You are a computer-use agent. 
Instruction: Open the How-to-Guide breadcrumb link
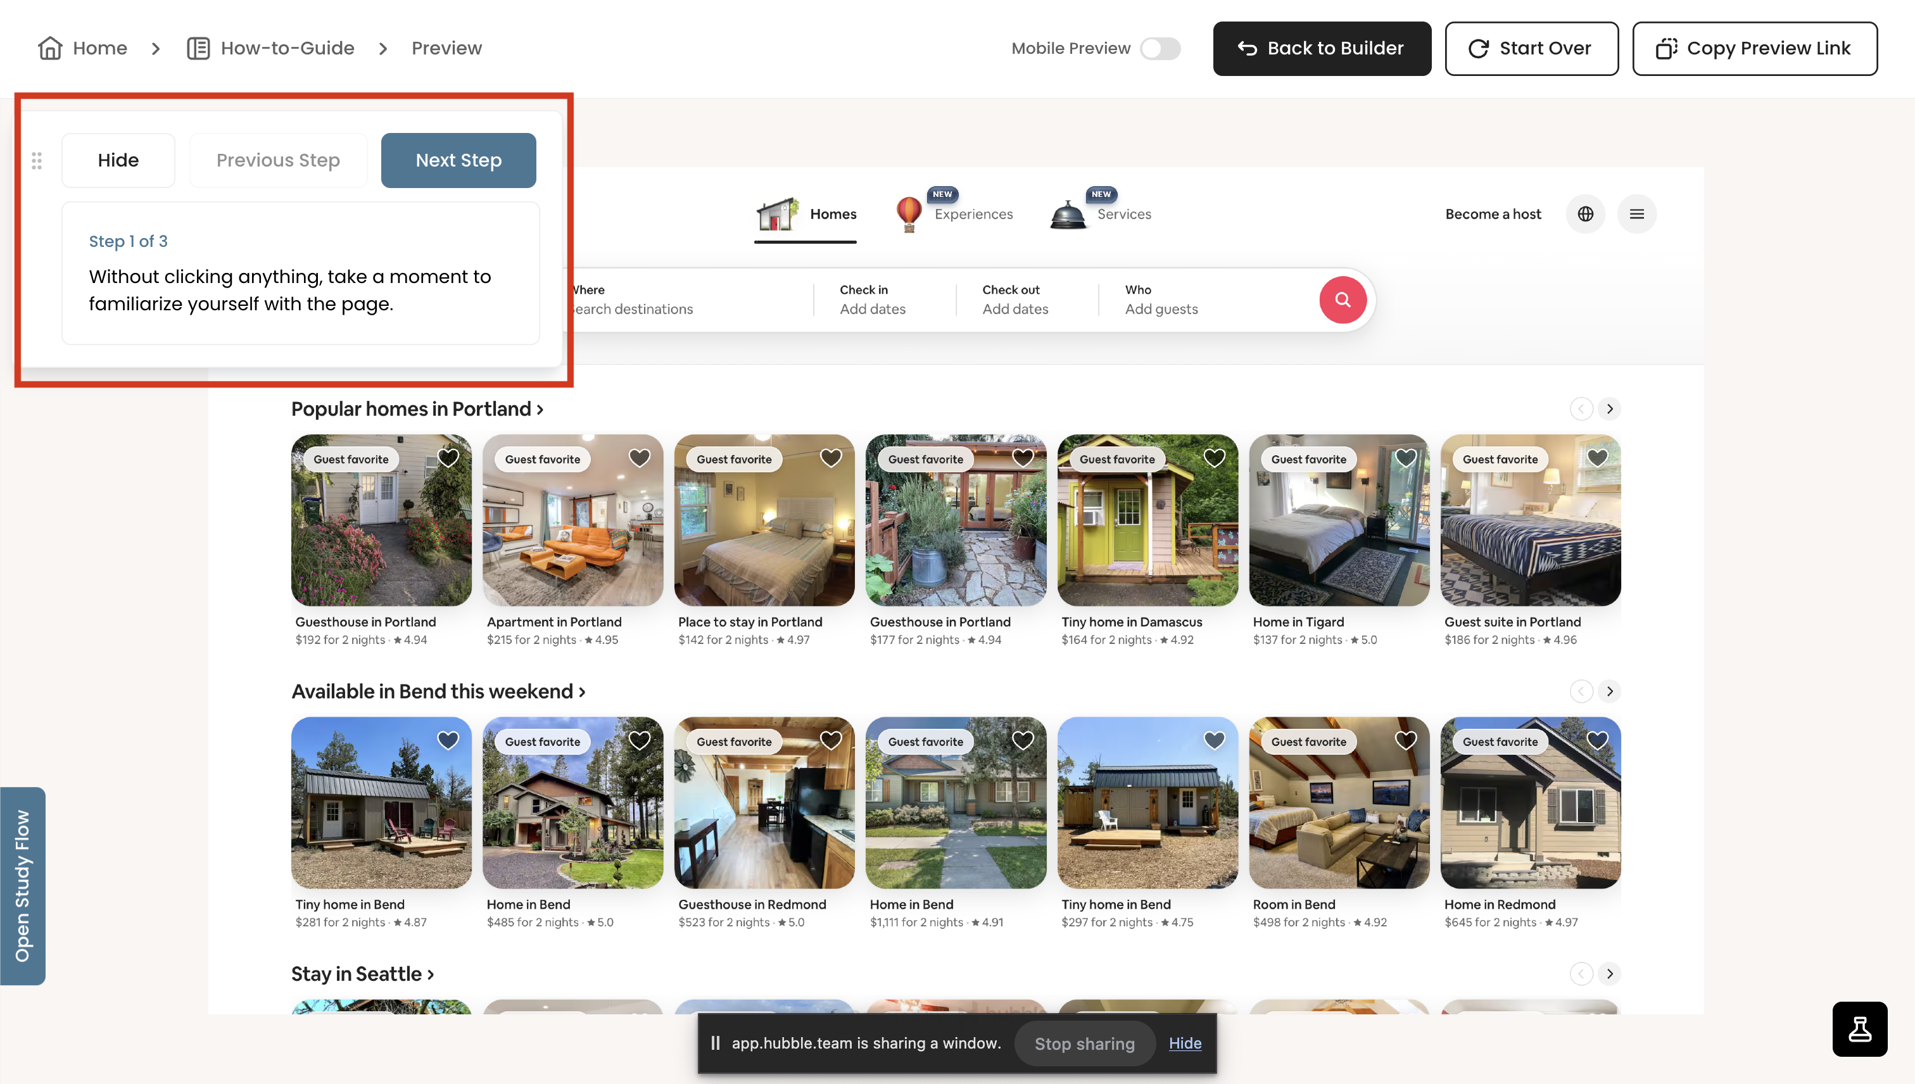[270, 48]
